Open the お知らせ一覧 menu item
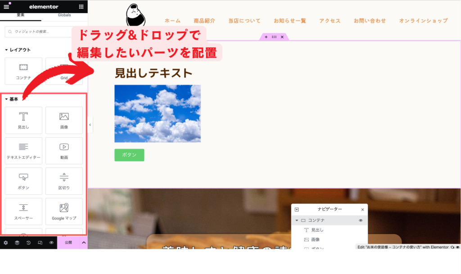This screenshot has height=274, width=461. (x=290, y=21)
